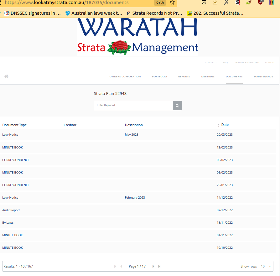The width and height of the screenshot is (280, 276).
Task: Click the Waratah Strata Management logo
Action: tap(138, 37)
